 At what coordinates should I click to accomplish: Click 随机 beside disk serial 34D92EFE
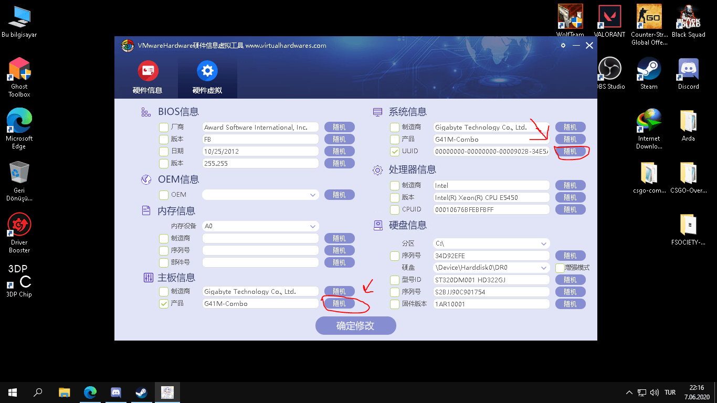(x=570, y=256)
